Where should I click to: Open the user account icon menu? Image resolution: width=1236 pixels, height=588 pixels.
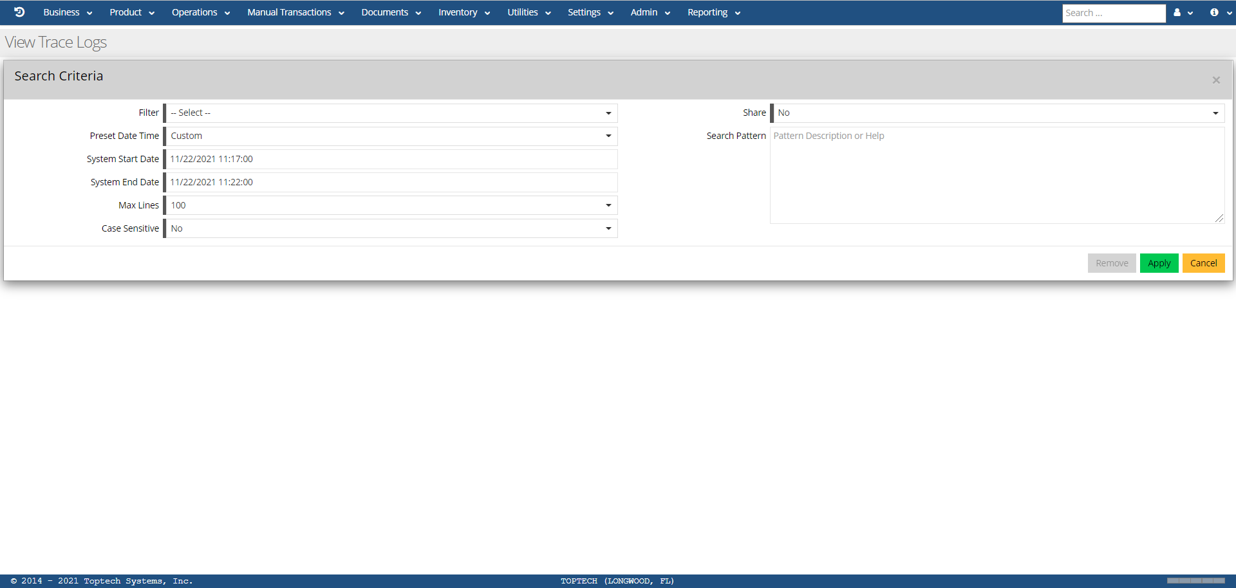pyautogui.click(x=1183, y=12)
